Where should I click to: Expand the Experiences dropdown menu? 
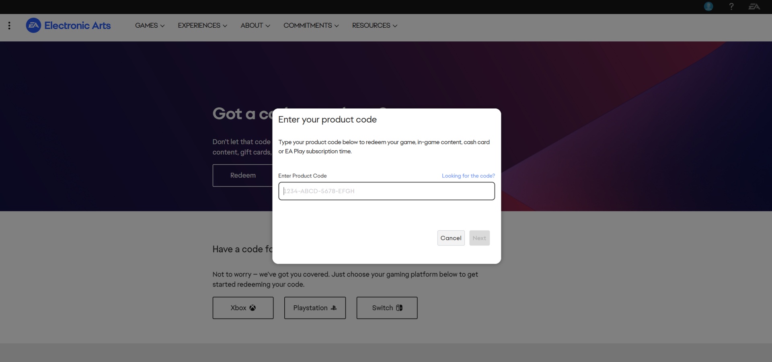click(x=202, y=26)
